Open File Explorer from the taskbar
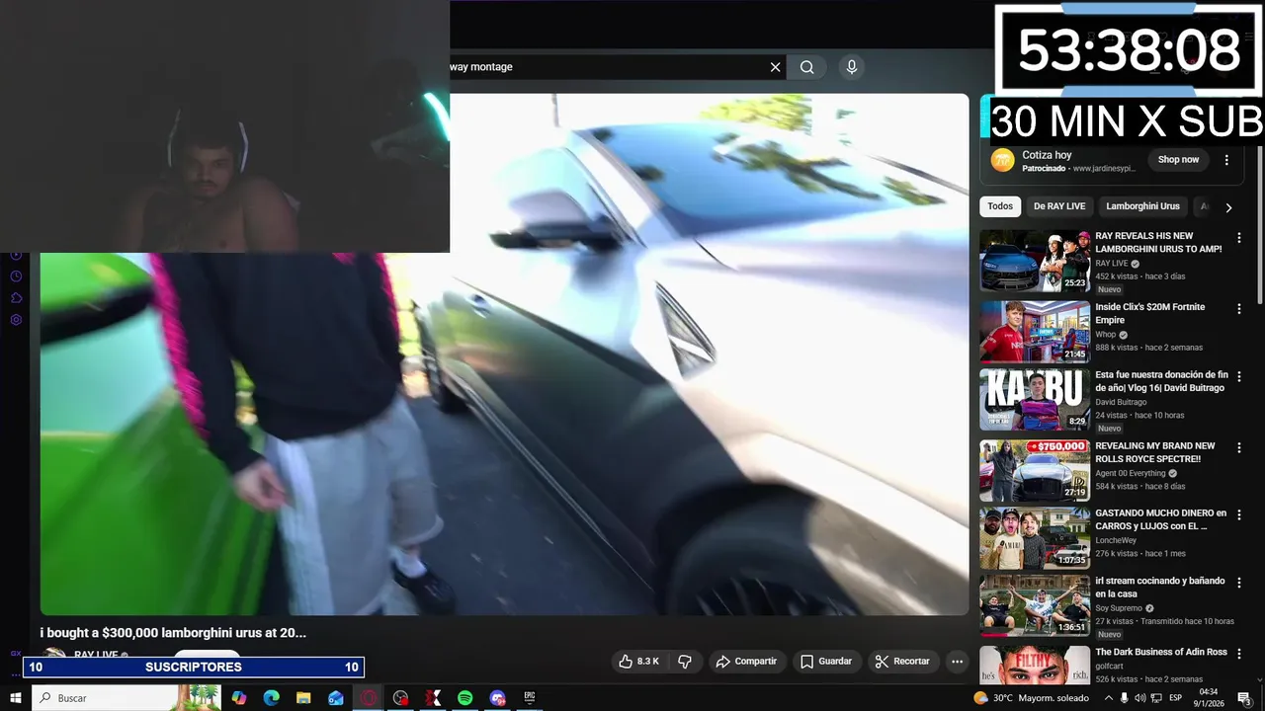Image resolution: width=1265 pixels, height=711 pixels. pyautogui.click(x=303, y=698)
